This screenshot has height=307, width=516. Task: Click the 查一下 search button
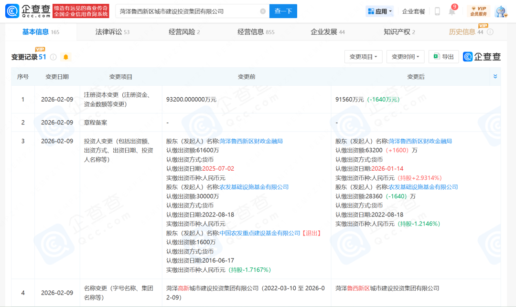tap(283, 11)
